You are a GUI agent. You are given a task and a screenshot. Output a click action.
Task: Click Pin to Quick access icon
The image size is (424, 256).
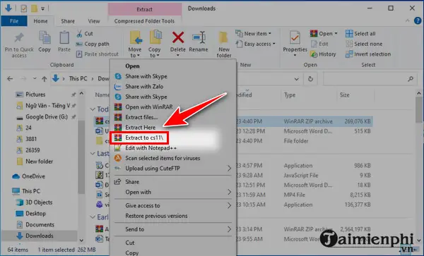click(x=19, y=38)
